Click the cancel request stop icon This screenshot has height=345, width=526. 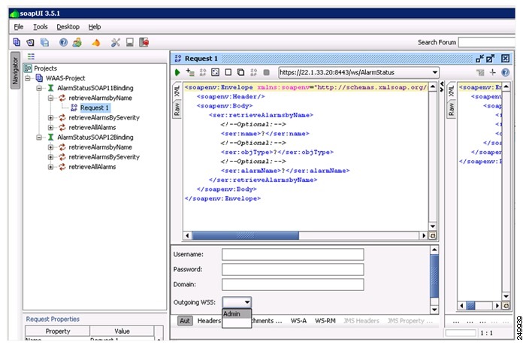(x=266, y=72)
